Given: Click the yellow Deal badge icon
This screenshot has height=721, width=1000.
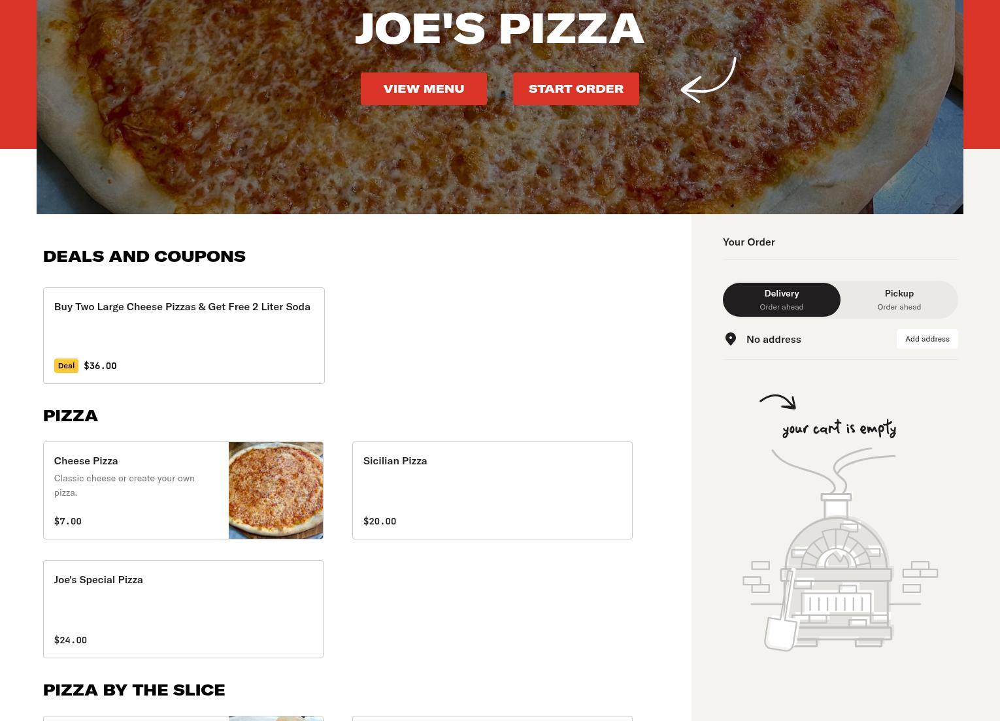Looking at the screenshot, I should coord(66,366).
